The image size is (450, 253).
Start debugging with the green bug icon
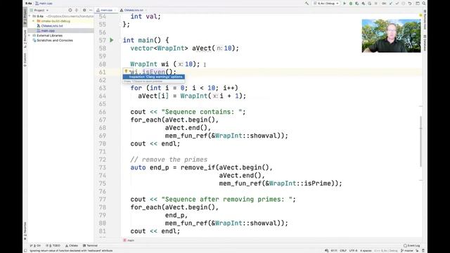[x=351, y=4]
